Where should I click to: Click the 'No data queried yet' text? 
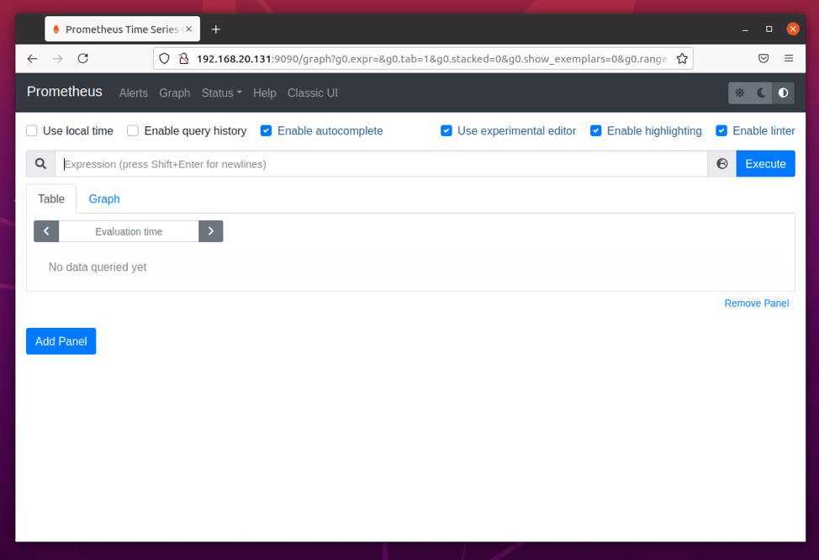pos(98,267)
